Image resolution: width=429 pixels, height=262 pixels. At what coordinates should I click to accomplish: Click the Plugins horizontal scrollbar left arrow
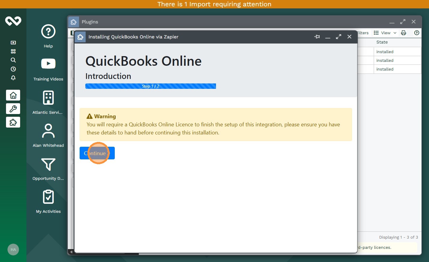click(71, 252)
